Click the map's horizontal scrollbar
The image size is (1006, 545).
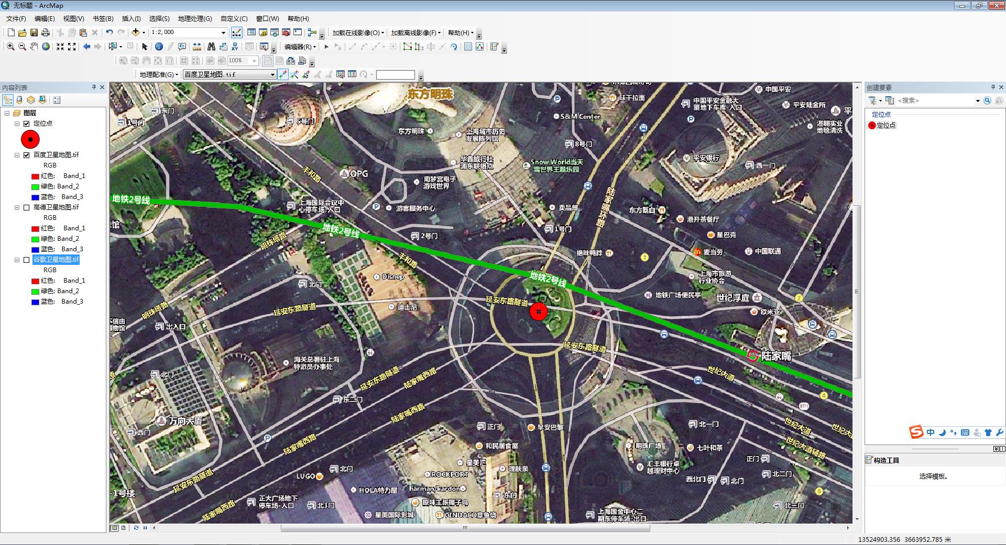coord(465,528)
